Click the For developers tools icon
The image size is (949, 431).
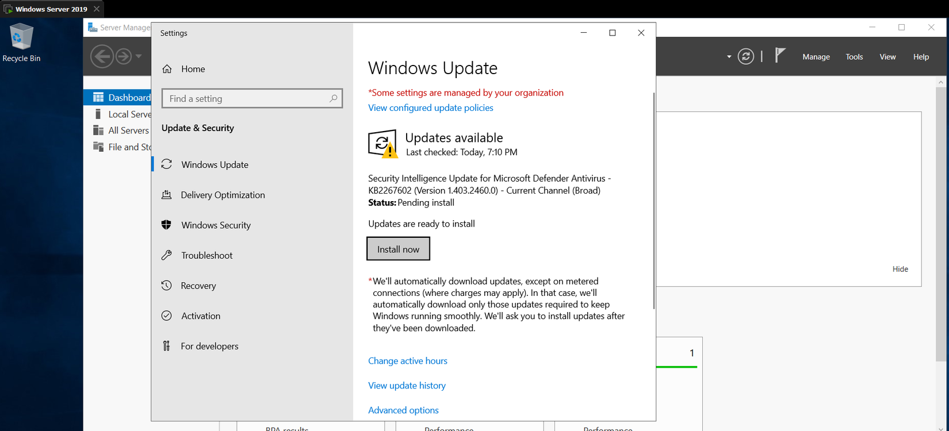pos(167,346)
